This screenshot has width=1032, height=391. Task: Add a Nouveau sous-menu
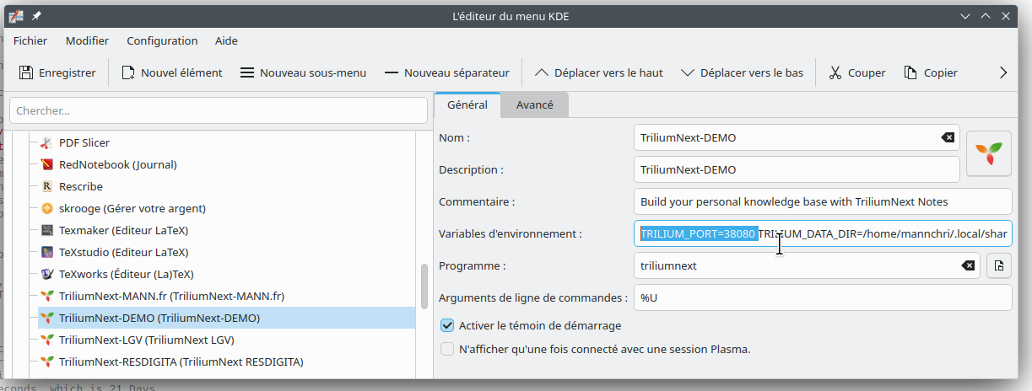pos(303,72)
